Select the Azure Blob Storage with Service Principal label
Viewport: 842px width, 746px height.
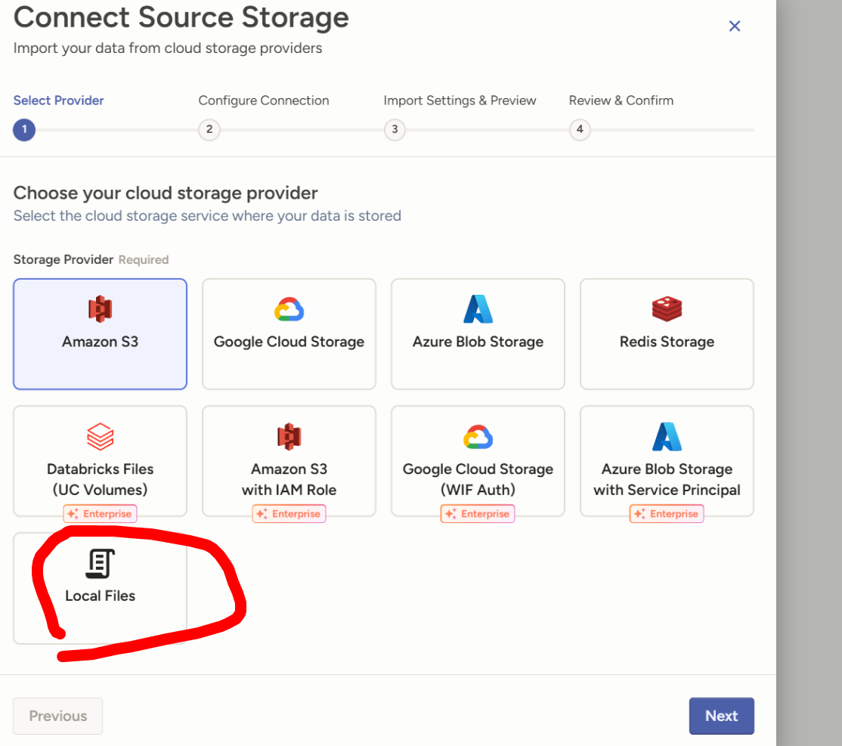point(667,479)
